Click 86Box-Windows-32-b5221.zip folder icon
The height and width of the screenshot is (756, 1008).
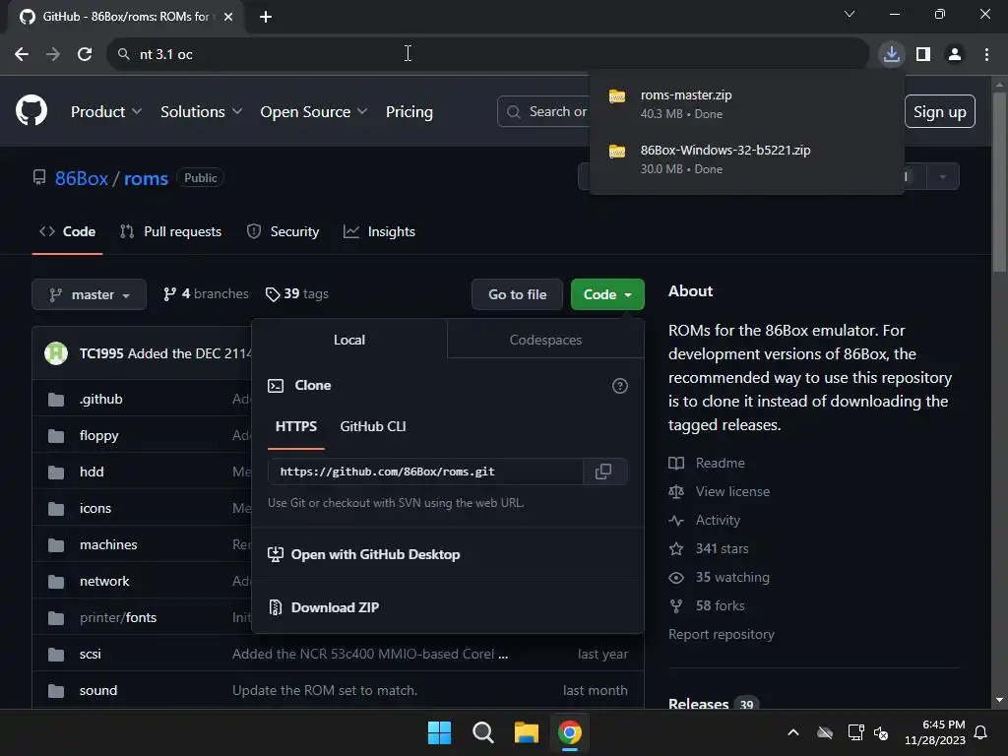(617, 151)
